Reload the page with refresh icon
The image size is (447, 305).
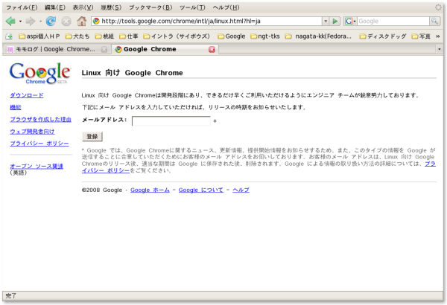pyautogui.click(x=51, y=21)
